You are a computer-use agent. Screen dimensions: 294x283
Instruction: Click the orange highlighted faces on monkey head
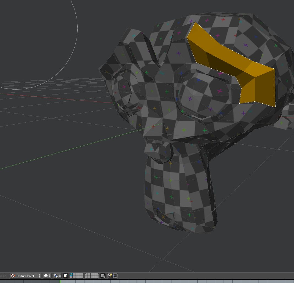(233, 64)
